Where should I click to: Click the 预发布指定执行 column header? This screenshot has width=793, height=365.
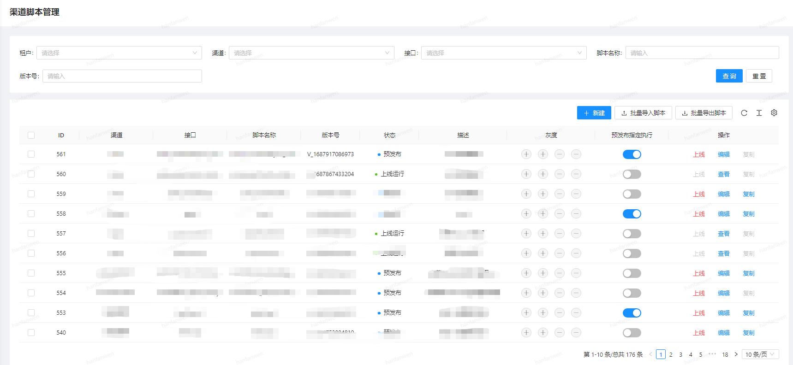(x=632, y=135)
